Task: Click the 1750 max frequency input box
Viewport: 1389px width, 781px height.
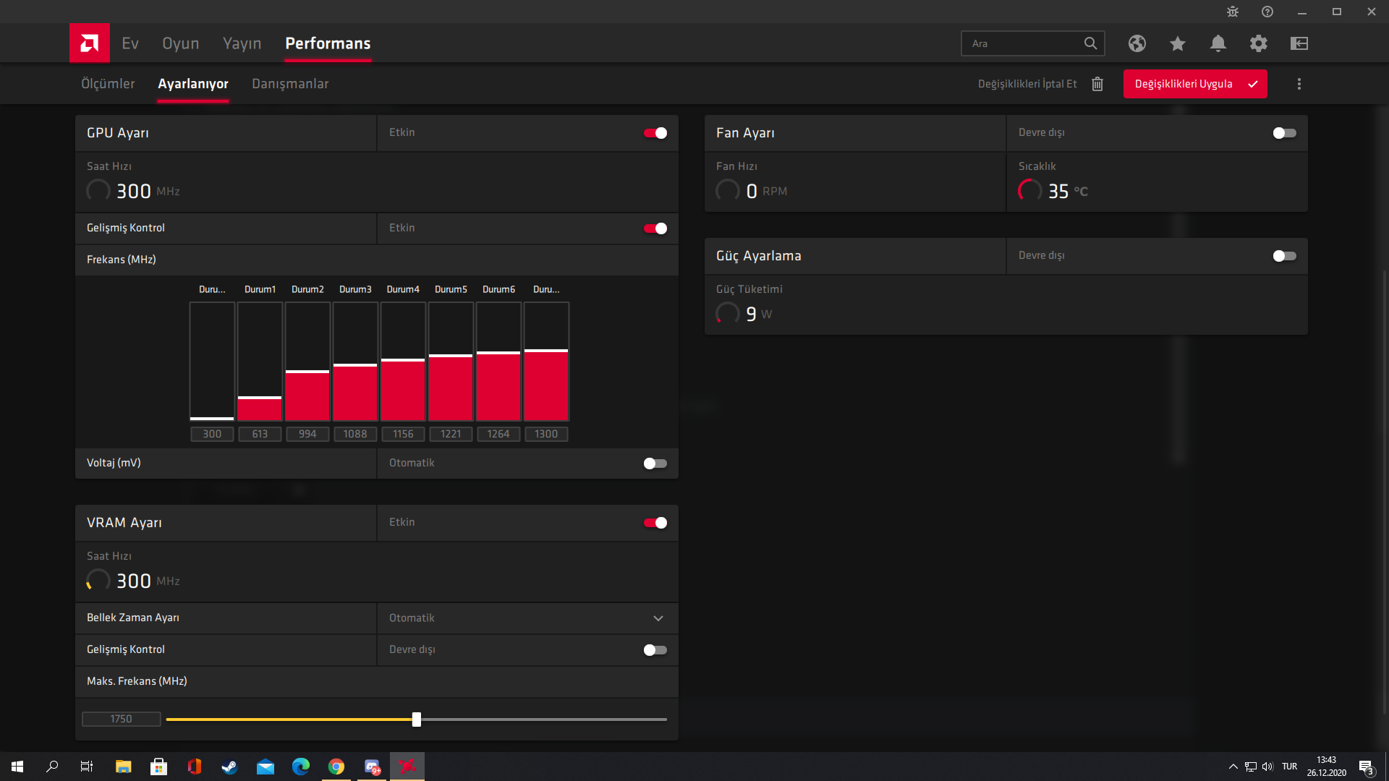Action: [x=122, y=719]
